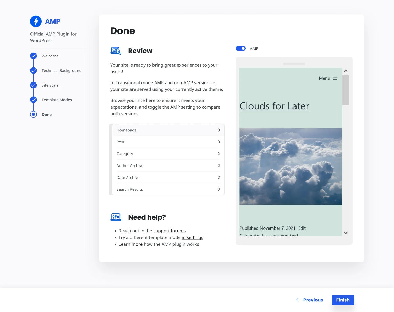Toggle the AMP preview switch
Image resolution: width=394 pixels, height=312 pixels.
(x=240, y=49)
